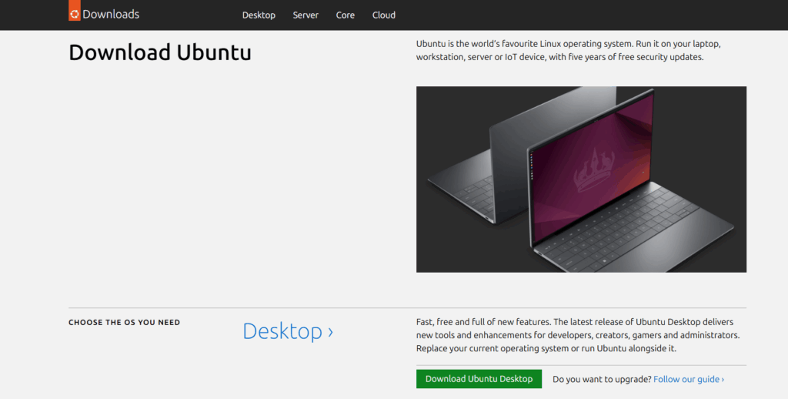Click the Download Ubuntu page heading
This screenshot has width=788, height=399.
(160, 52)
